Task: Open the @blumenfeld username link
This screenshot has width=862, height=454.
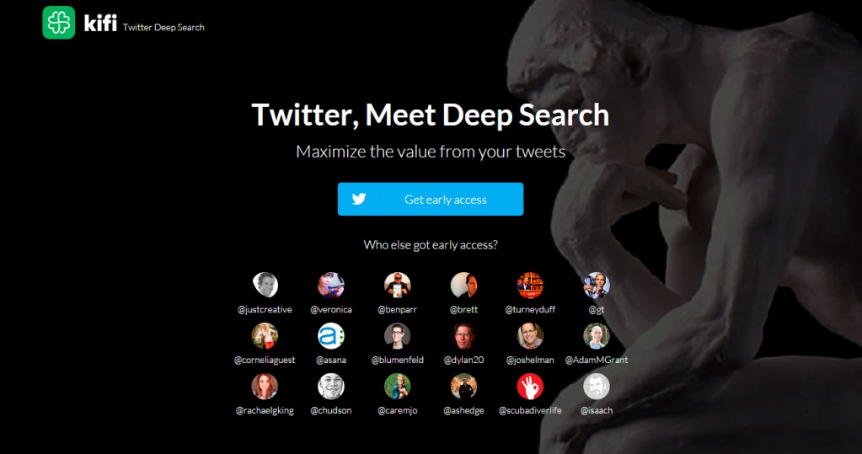Action: pyautogui.click(x=398, y=360)
